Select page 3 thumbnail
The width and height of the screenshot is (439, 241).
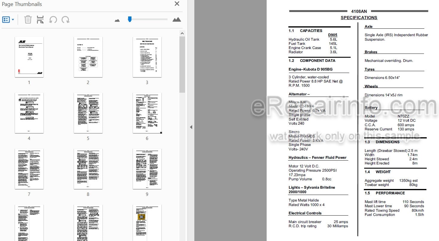tap(147, 57)
